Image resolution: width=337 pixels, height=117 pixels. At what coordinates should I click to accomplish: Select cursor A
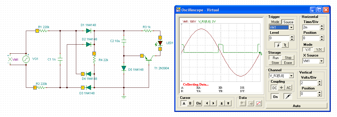point(184,103)
